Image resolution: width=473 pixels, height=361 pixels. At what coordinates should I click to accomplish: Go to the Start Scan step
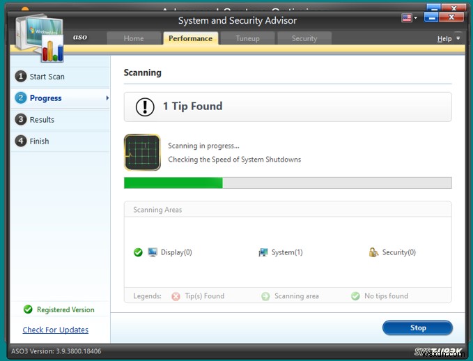[x=60, y=77]
